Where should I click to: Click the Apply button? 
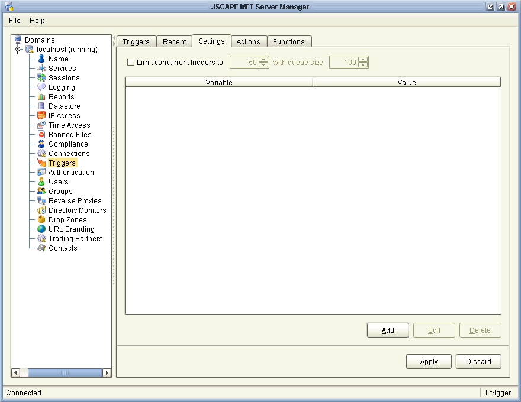click(429, 362)
